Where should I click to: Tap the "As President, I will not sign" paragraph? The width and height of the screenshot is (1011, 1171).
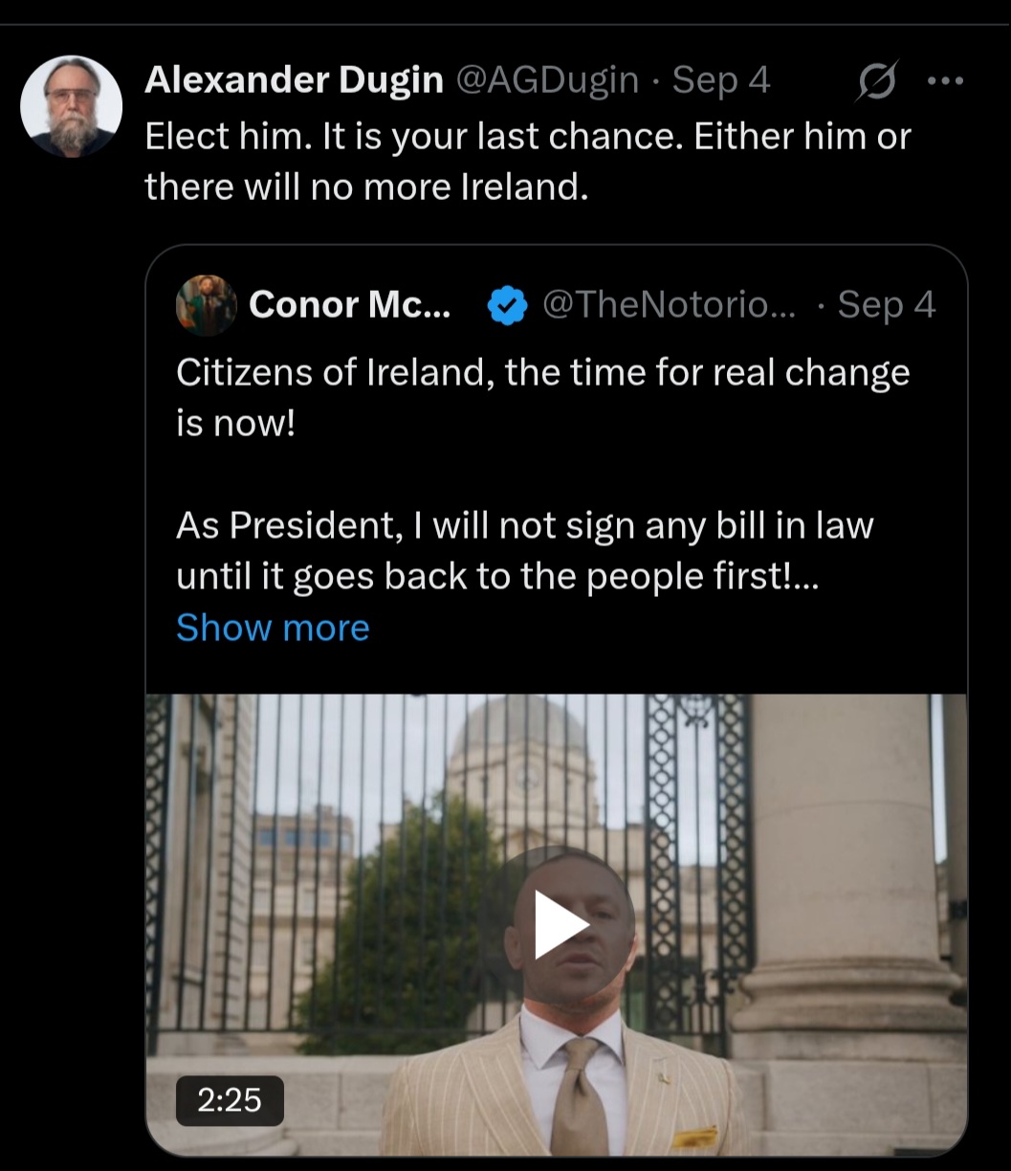pos(525,551)
